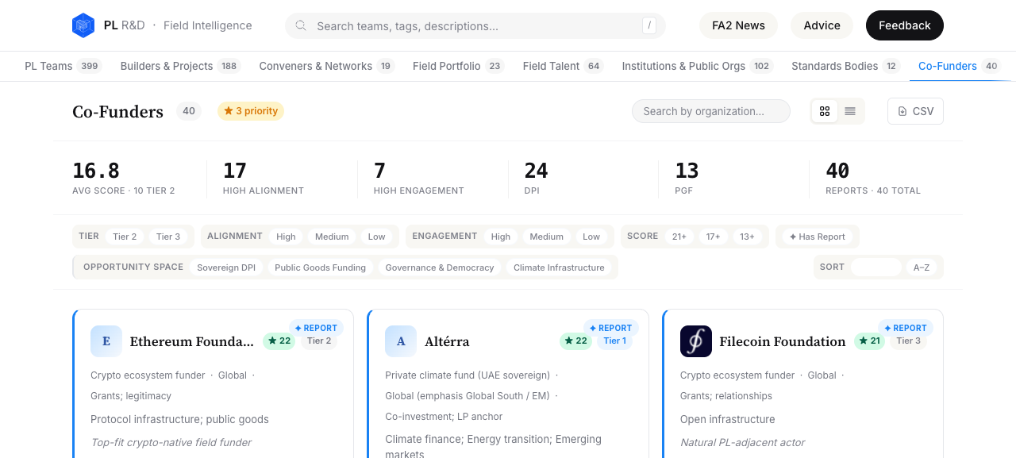Image resolution: width=1016 pixels, height=458 pixels.
Task: Click the Ethereum Foundation avatar tile
Action: tap(106, 341)
